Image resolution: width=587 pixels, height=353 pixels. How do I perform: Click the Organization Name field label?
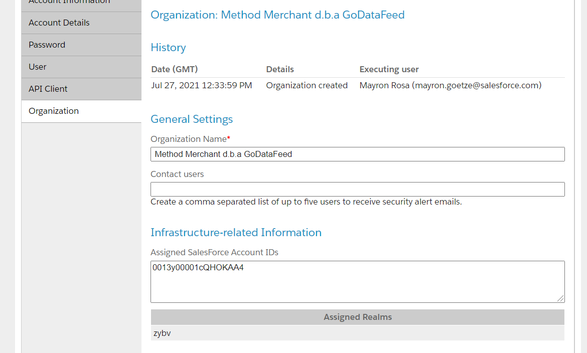190,139
